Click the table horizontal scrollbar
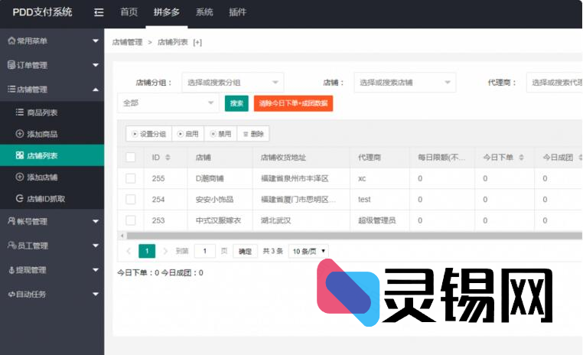Viewport: 583px width, 355px height. (306, 236)
